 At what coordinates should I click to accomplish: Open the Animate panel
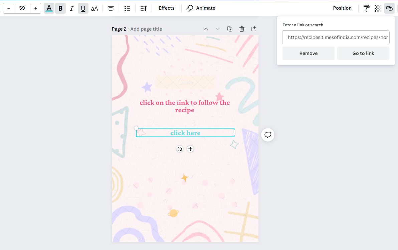coord(201,8)
